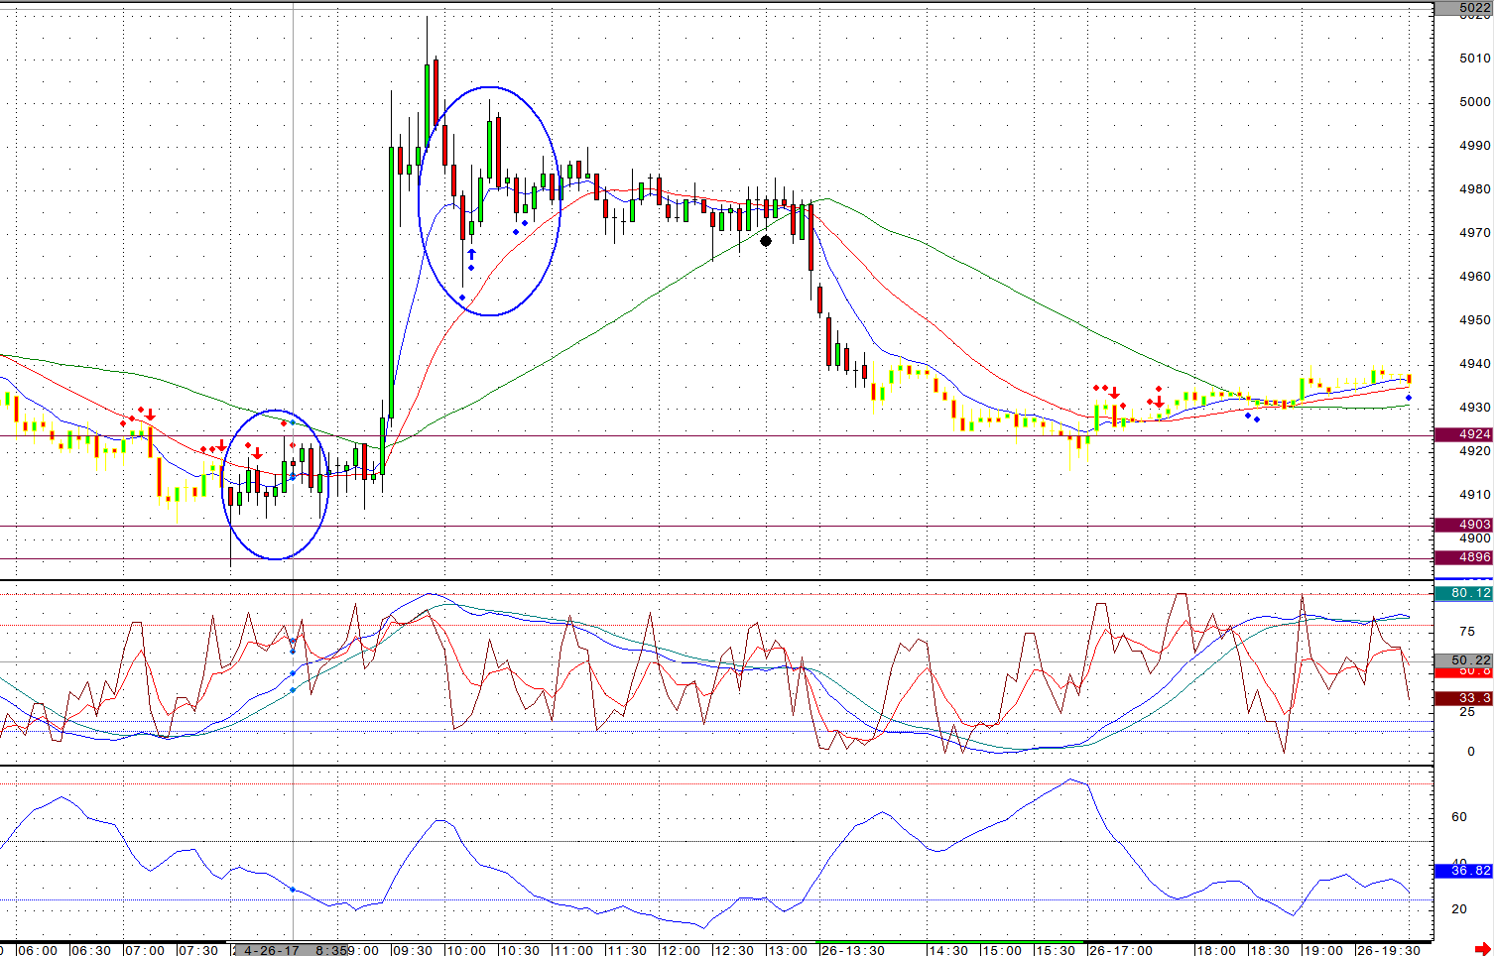This screenshot has height=956, width=1495.
Task: Select the maroon 4903 price level tag
Action: pos(1463,525)
